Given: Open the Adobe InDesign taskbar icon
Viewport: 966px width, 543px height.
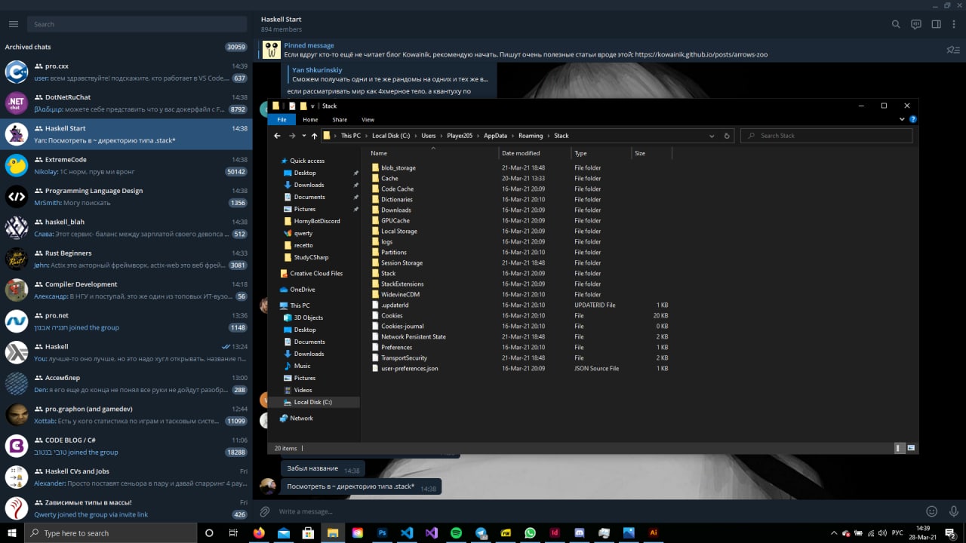Looking at the screenshot, I should click(555, 532).
